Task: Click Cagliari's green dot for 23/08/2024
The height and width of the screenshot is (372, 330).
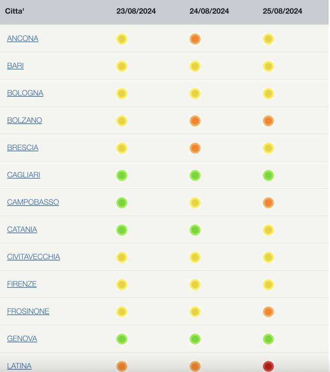Action: (122, 175)
